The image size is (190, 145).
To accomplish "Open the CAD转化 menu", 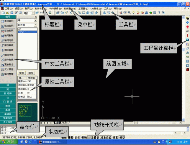I will [x=96, y=8].
